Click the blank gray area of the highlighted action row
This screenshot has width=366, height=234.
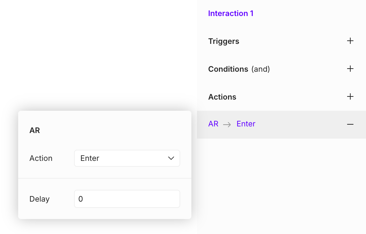click(300, 124)
